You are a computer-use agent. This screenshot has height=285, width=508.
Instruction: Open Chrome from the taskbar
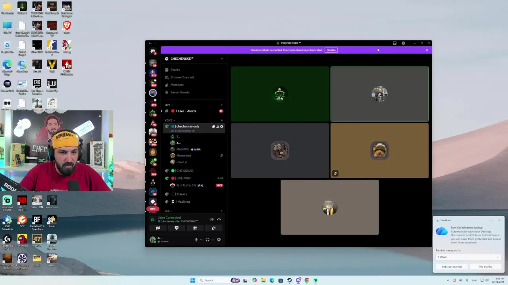coord(307,280)
